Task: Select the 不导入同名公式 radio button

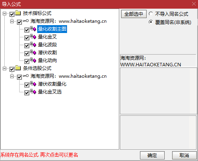Action: pyautogui.click(x=151, y=14)
